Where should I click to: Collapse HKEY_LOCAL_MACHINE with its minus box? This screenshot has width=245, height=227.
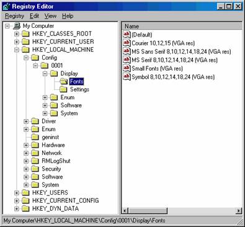click(x=17, y=50)
